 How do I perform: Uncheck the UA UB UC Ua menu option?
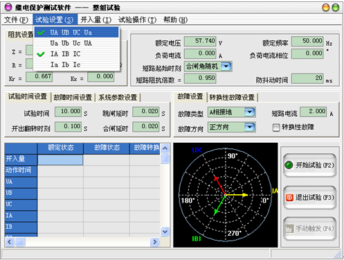pyautogui.click(x=76, y=33)
